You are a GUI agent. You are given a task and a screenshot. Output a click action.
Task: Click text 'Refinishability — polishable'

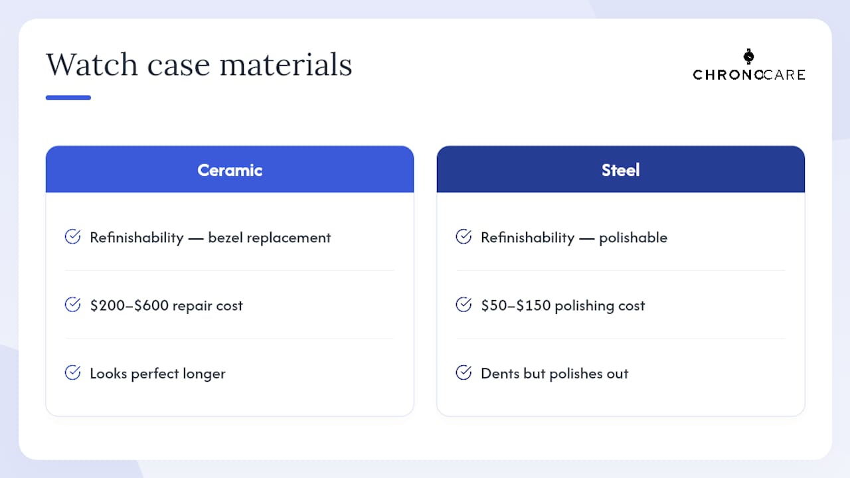click(574, 238)
